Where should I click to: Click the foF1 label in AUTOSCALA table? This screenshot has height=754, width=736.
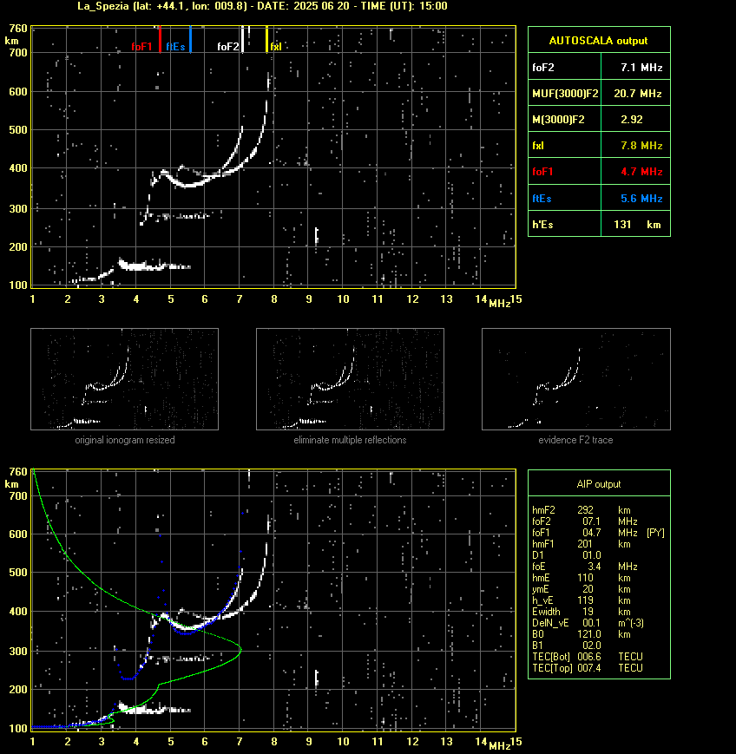pyautogui.click(x=542, y=172)
